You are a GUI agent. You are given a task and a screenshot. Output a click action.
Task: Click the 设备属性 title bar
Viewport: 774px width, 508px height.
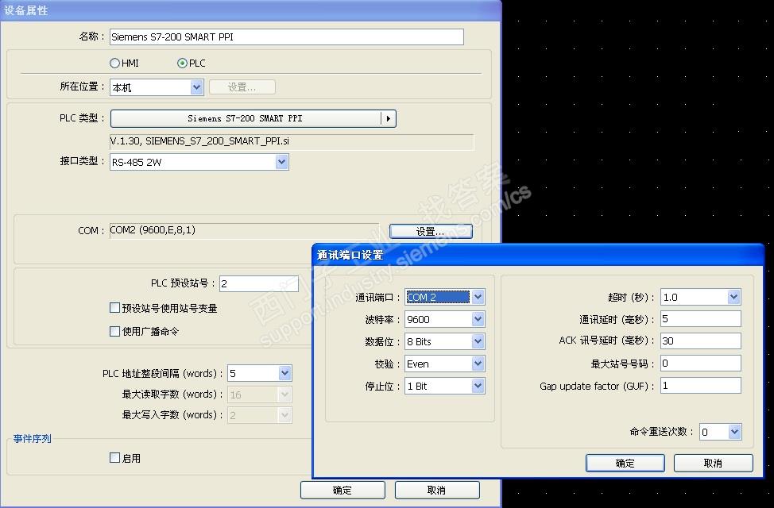[251, 10]
